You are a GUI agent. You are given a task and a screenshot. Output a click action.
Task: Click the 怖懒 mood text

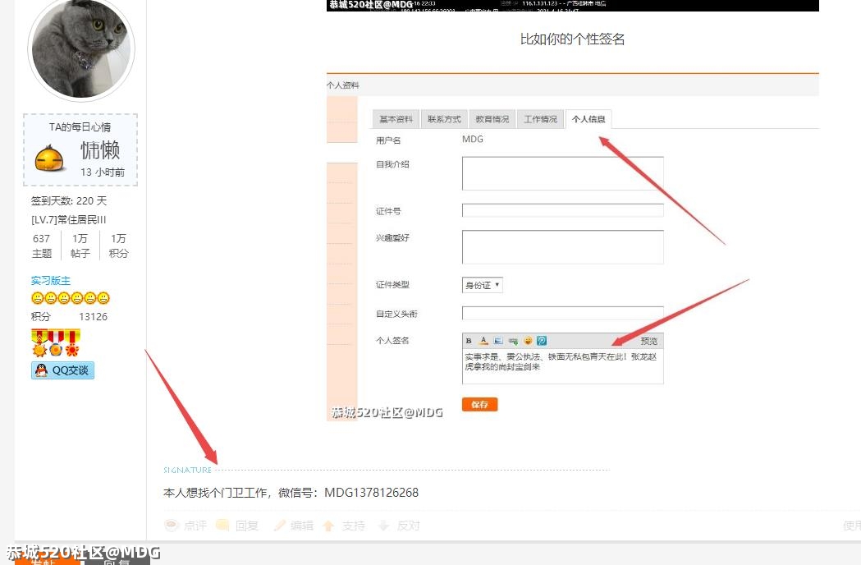coord(100,149)
